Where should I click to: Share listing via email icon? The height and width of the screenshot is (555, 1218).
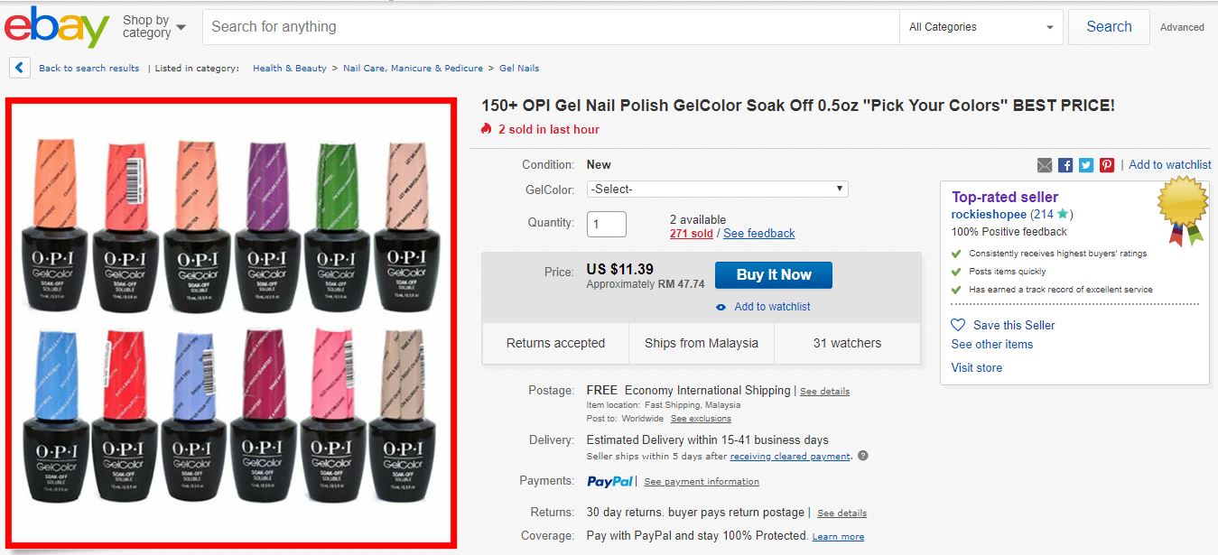(x=1045, y=164)
